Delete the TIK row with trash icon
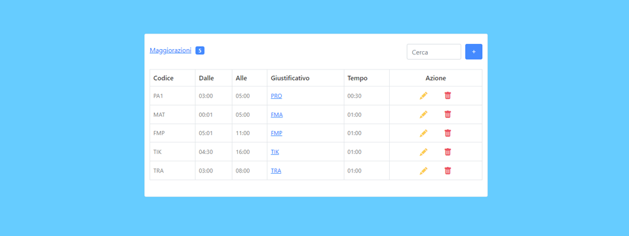 pyautogui.click(x=448, y=152)
